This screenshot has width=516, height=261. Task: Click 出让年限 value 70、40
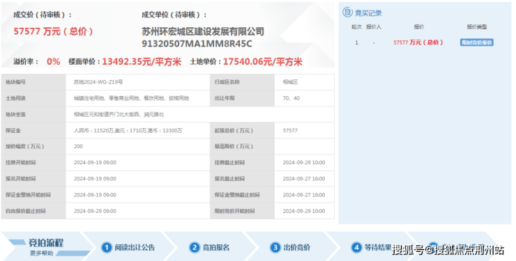[x=291, y=98]
